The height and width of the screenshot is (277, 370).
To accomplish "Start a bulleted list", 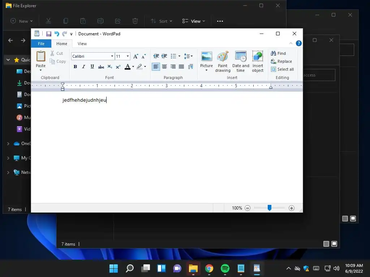I will (x=173, y=56).
